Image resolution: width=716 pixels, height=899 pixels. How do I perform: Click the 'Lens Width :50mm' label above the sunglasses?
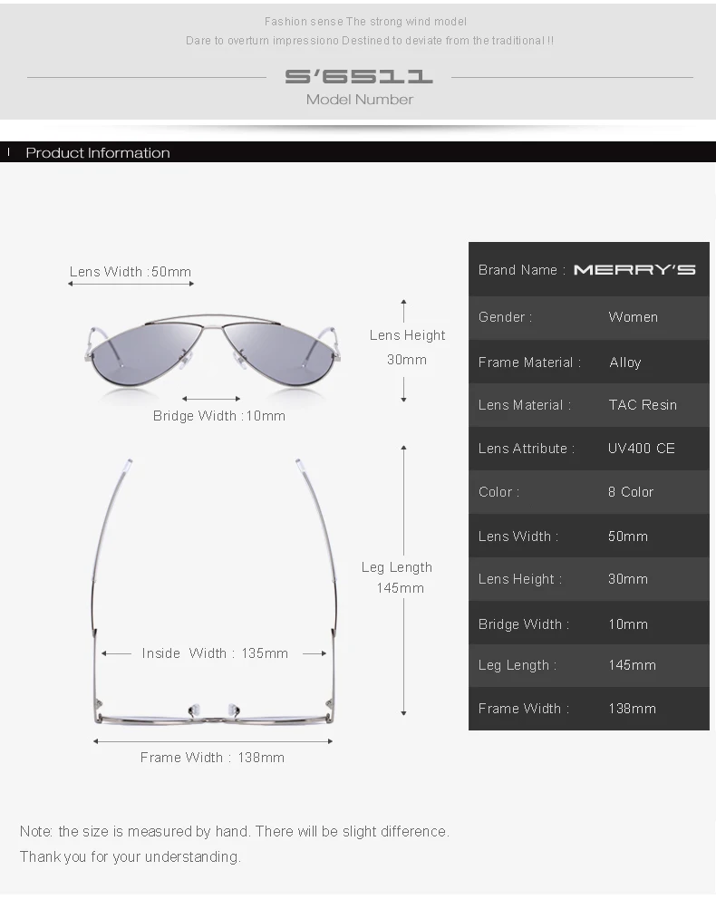[131, 271]
